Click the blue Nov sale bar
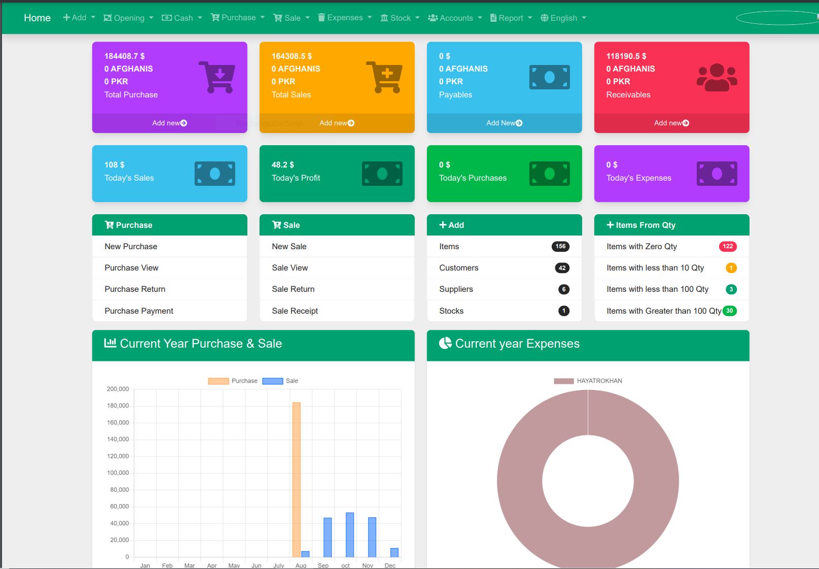The image size is (819, 569). (372, 537)
